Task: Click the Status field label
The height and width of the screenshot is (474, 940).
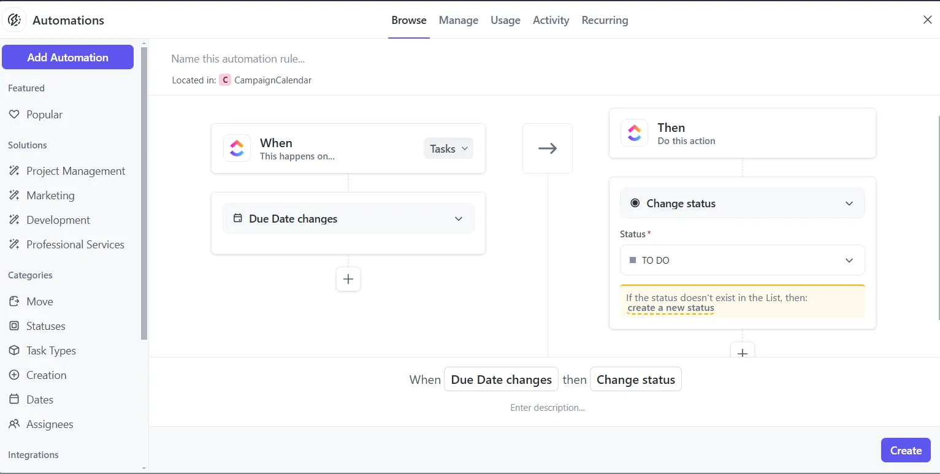Action: tap(635, 234)
